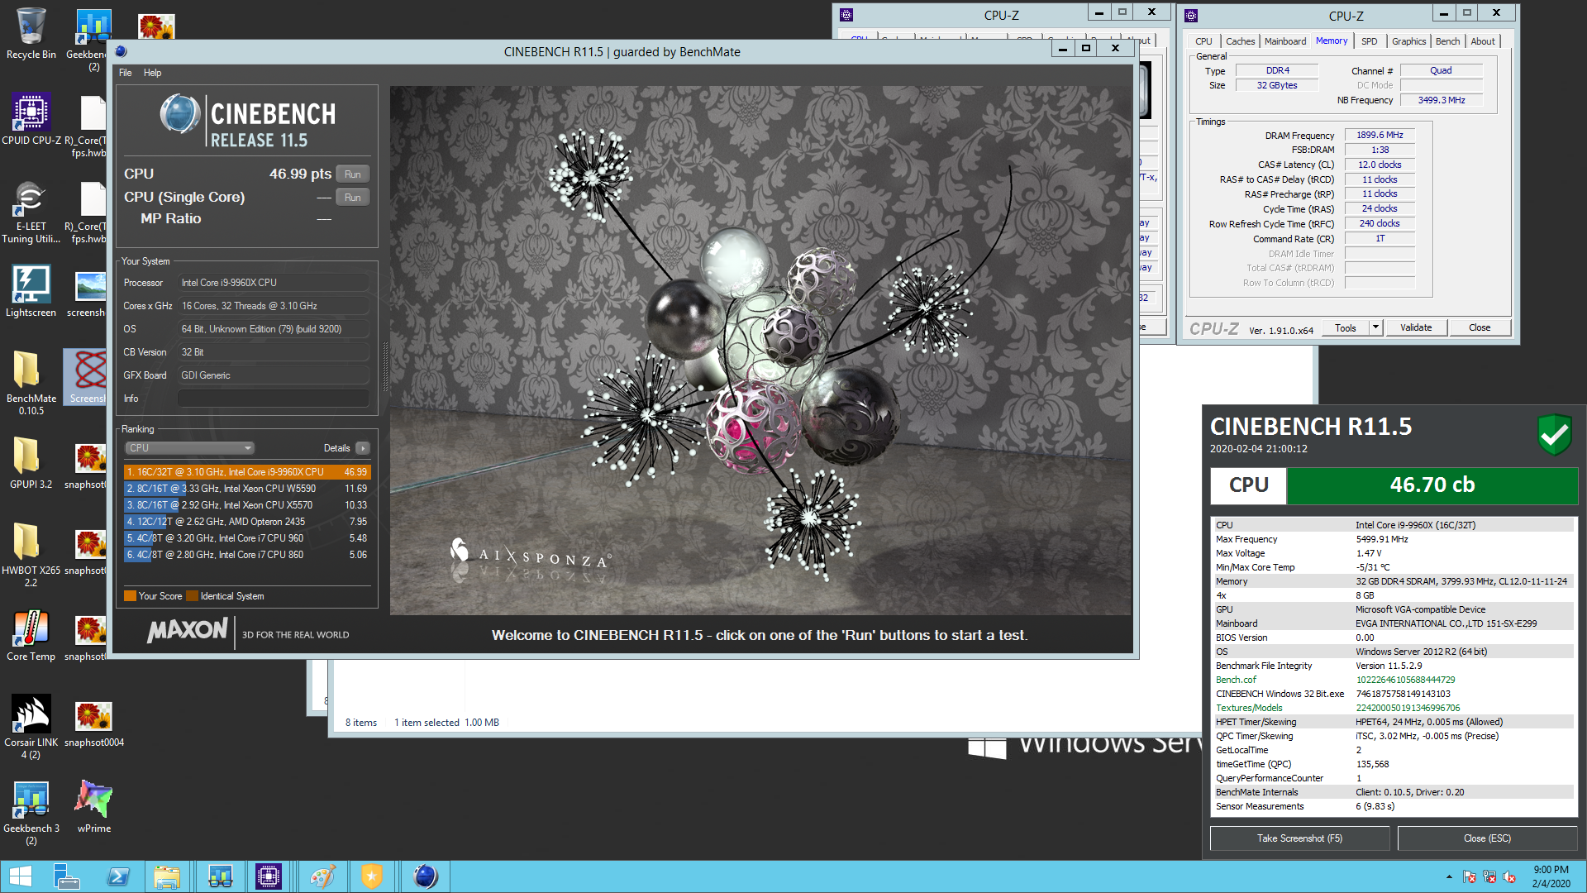Click the Windows Start button

(x=21, y=876)
